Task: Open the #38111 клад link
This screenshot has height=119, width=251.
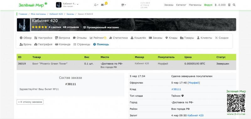Action: 176,89
